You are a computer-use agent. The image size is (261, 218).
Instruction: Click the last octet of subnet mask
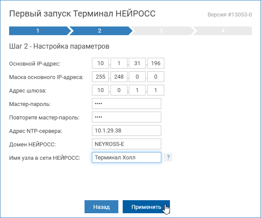pyautogui.click(x=156, y=77)
